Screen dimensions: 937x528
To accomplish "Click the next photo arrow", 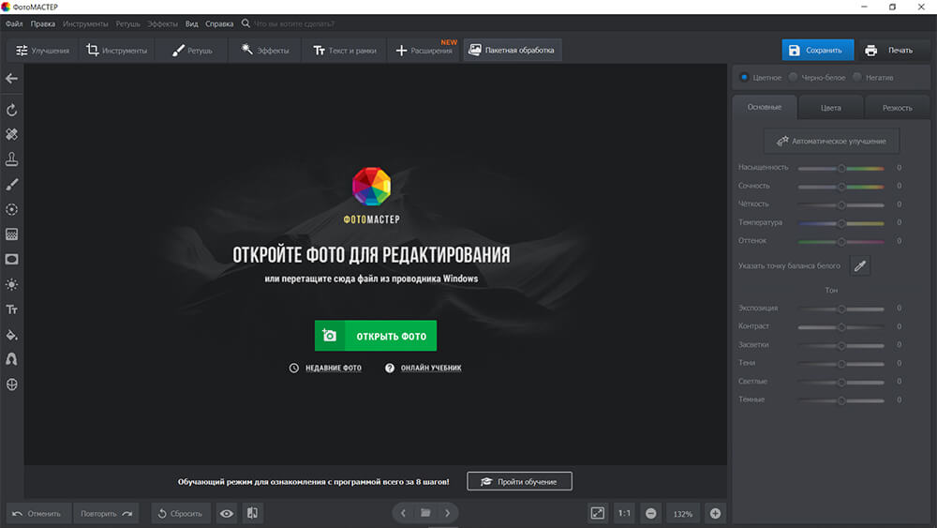I will (x=448, y=513).
